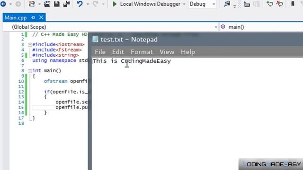Click the Navigate Forward arrow icon
This screenshot has width=303, height=170.
(18, 4)
